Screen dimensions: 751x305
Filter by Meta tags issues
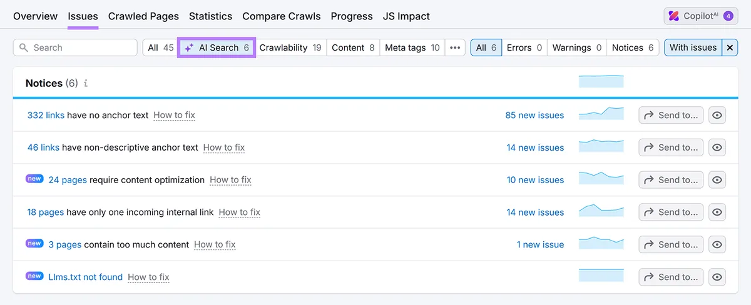pos(412,47)
